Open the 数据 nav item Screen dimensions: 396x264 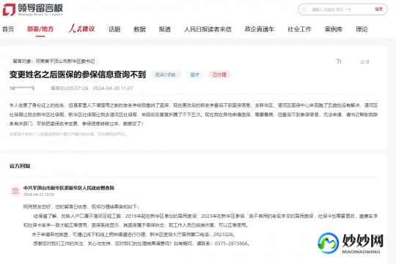pyautogui.click(x=139, y=29)
